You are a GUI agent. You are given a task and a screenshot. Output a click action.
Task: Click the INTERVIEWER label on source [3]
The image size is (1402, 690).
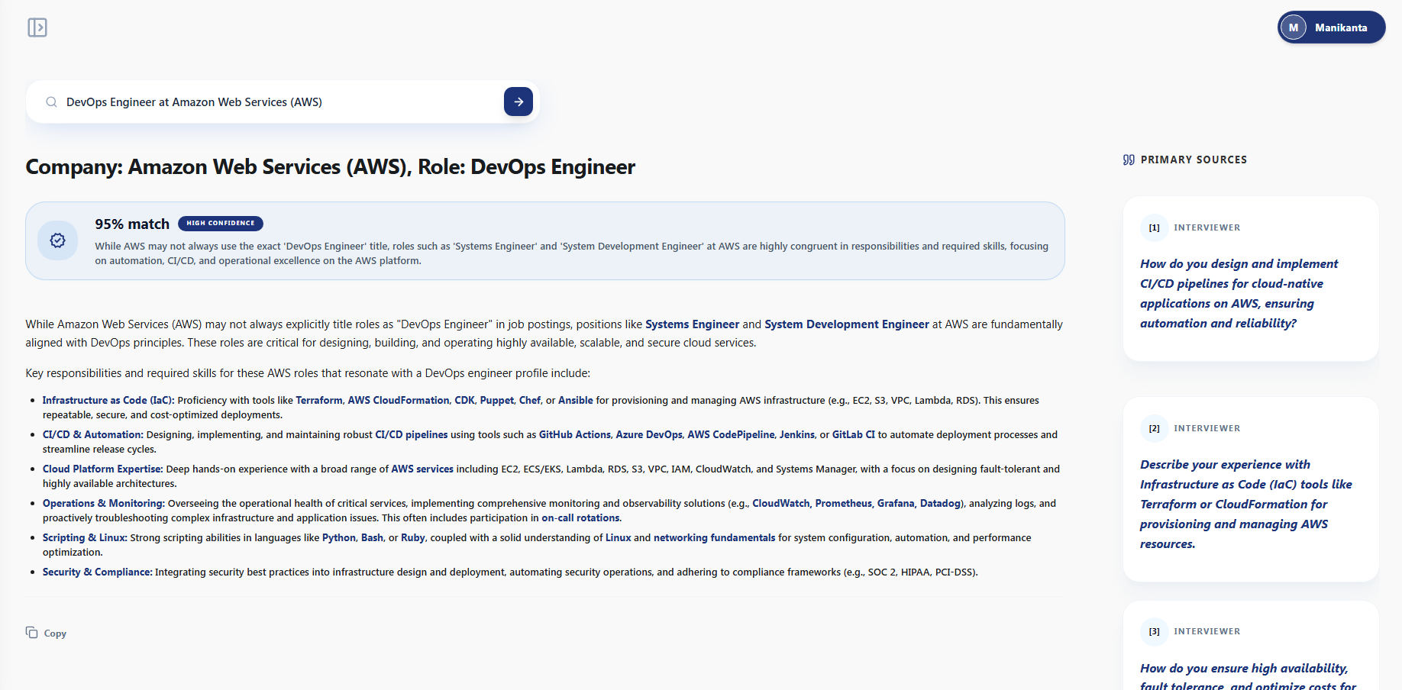1207,631
